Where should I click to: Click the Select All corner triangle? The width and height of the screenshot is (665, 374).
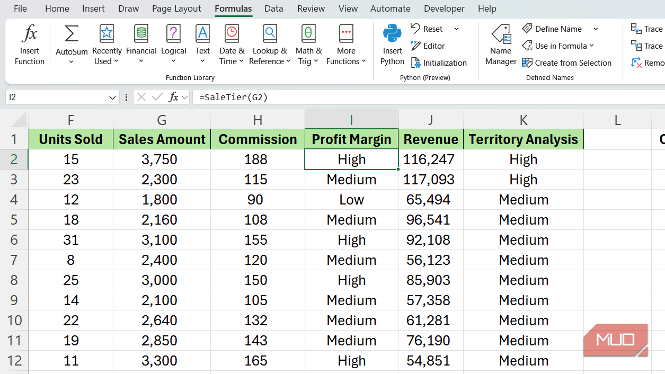(19, 120)
